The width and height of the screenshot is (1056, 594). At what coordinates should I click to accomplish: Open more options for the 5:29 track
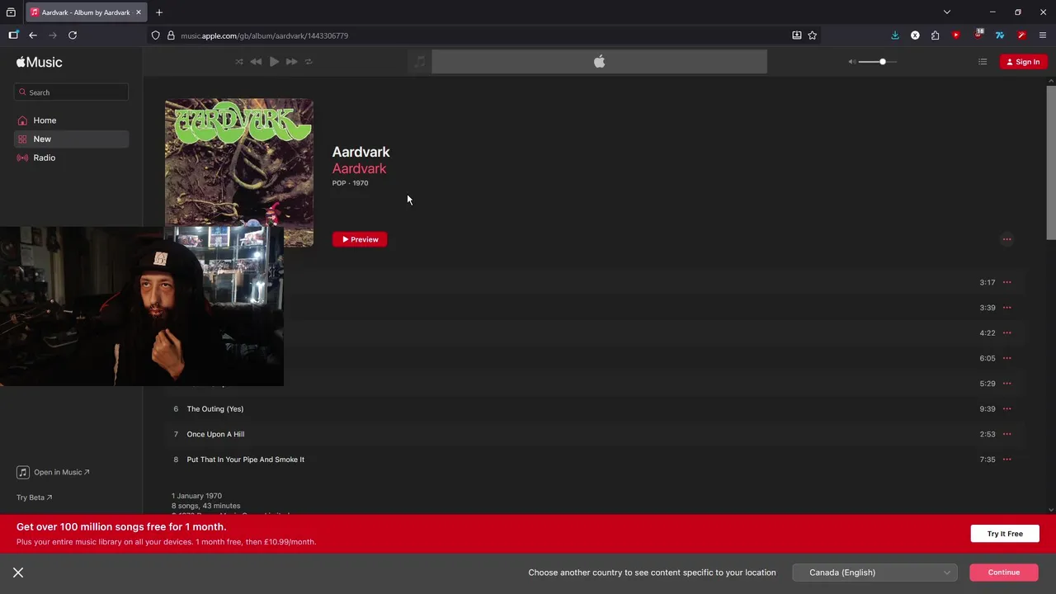click(x=1006, y=384)
